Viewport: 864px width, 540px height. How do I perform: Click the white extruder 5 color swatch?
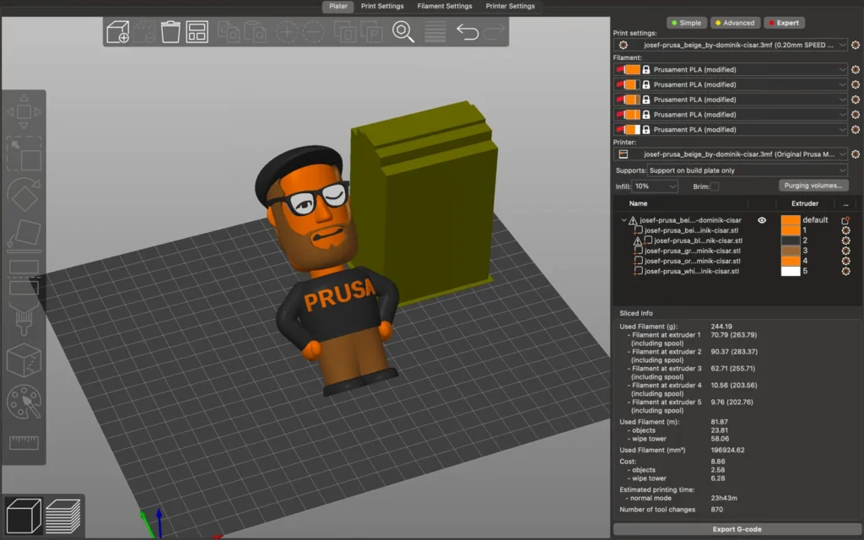790,271
